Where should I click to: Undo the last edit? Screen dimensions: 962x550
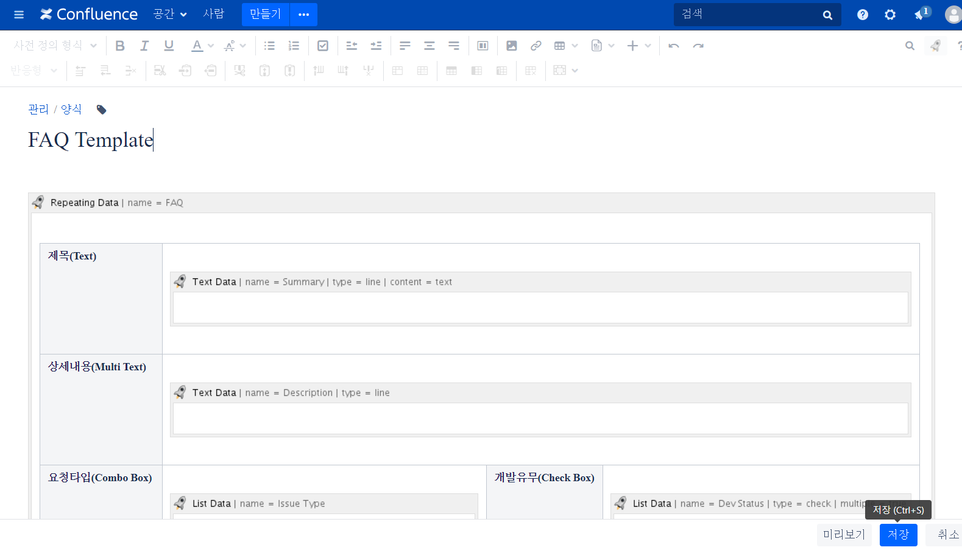(673, 46)
